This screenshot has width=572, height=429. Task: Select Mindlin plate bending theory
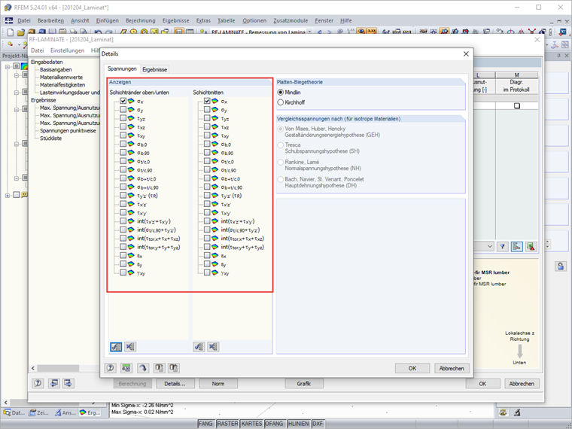281,93
